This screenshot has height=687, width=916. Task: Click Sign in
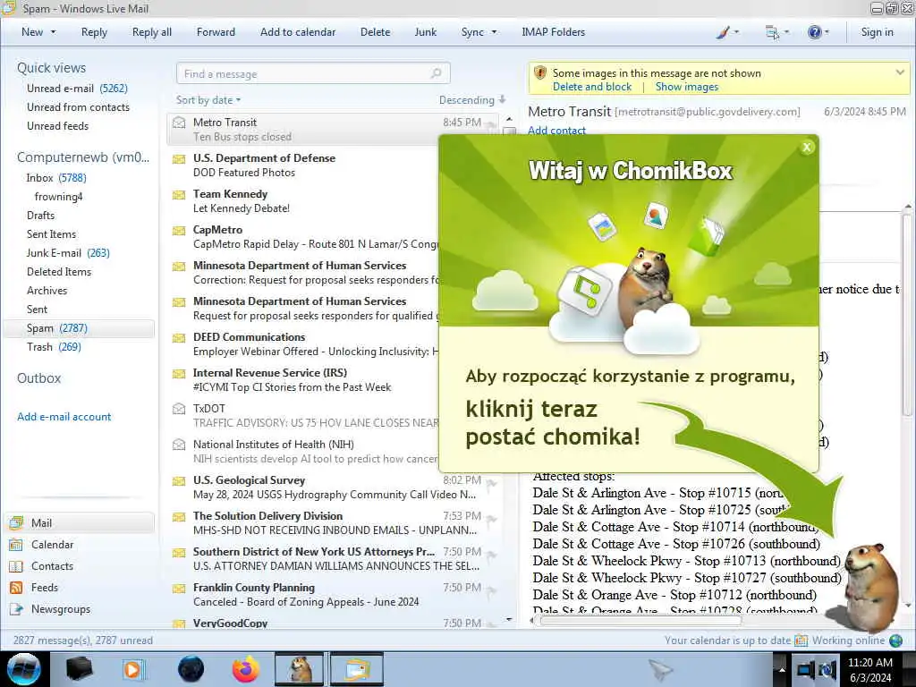[877, 32]
